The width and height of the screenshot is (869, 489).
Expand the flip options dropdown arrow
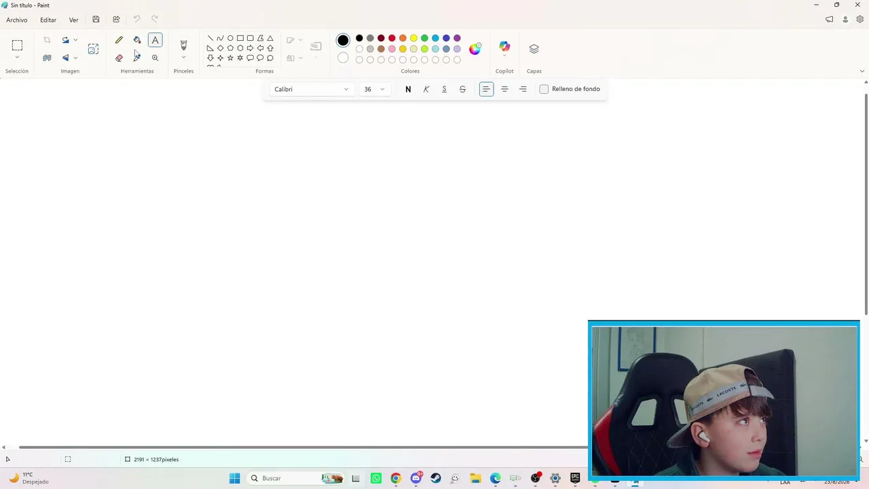click(75, 58)
